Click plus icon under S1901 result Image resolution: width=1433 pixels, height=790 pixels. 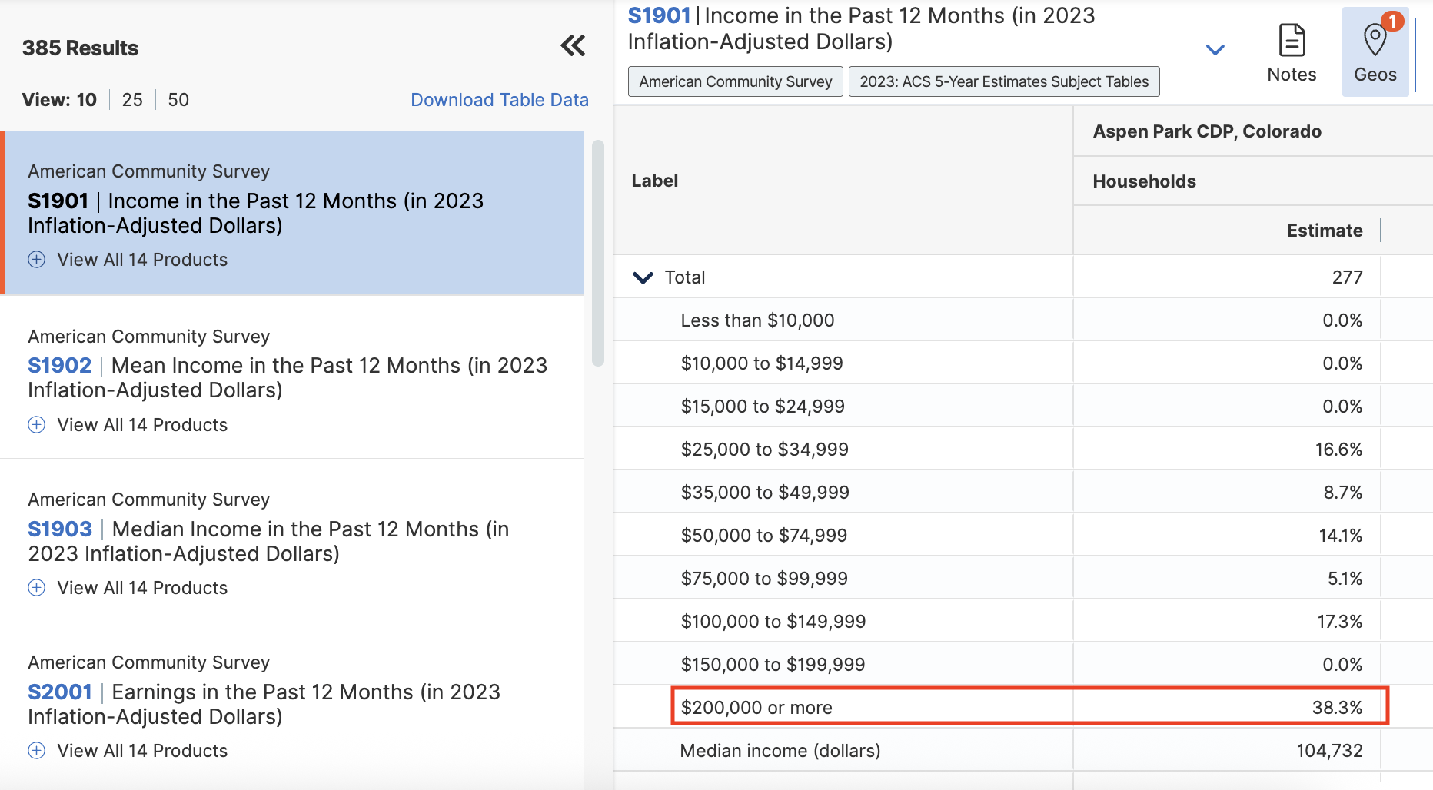(37, 260)
